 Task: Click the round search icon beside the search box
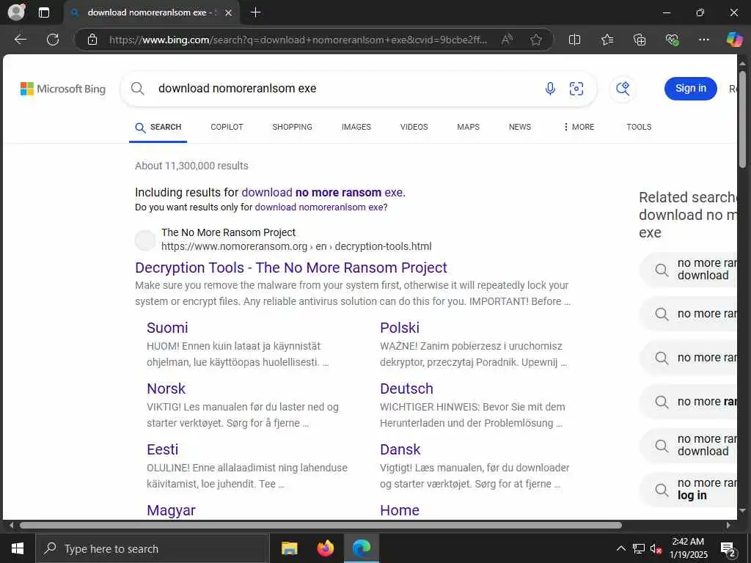[623, 89]
